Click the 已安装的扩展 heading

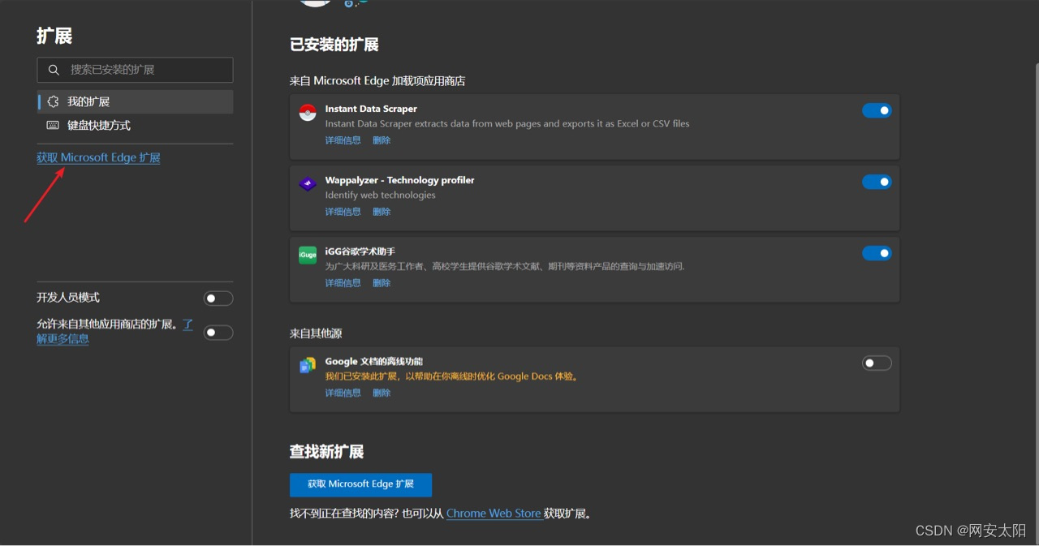[334, 45]
